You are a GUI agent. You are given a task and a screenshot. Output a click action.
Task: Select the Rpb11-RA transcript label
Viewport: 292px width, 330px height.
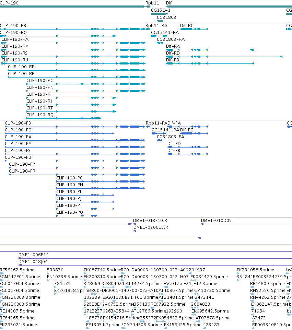156,26
